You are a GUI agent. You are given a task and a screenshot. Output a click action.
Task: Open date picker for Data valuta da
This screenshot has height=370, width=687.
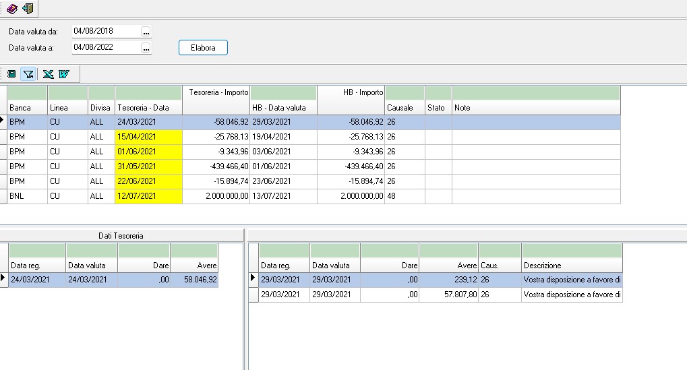(x=146, y=31)
